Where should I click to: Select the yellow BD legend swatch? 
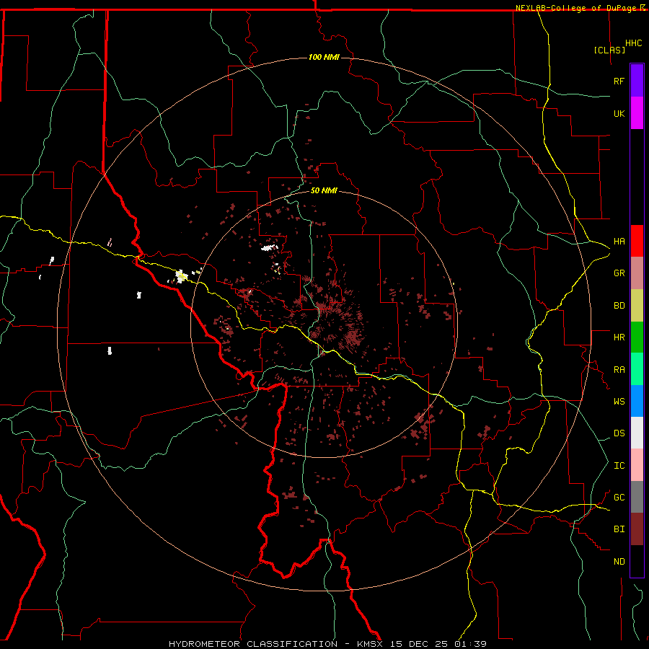point(637,306)
